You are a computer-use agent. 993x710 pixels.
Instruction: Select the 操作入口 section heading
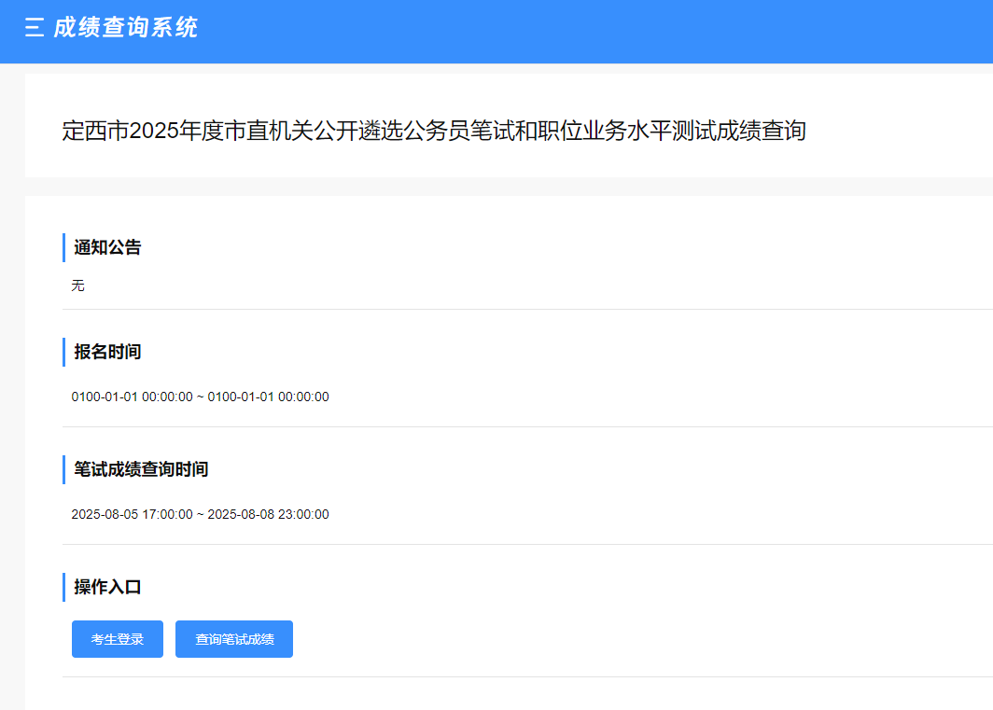pyautogui.click(x=107, y=587)
